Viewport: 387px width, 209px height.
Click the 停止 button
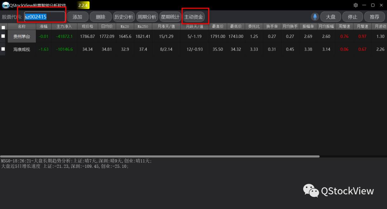(353, 17)
